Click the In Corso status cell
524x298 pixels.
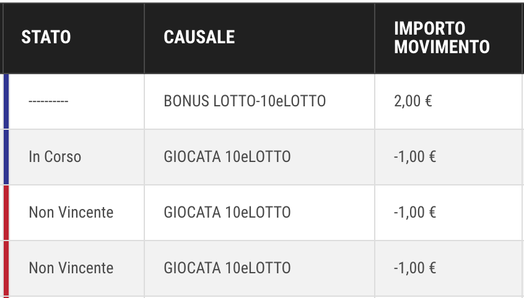click(55, 157)
